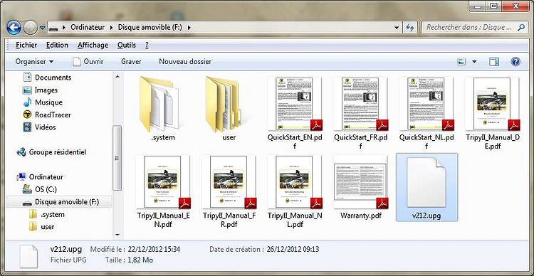Click the sidebar scroll down arrow

(117, 235)
